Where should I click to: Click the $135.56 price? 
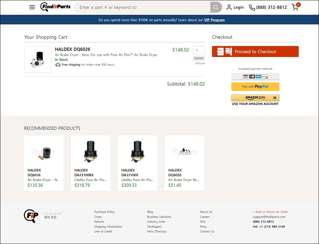(x=35, y=185)
